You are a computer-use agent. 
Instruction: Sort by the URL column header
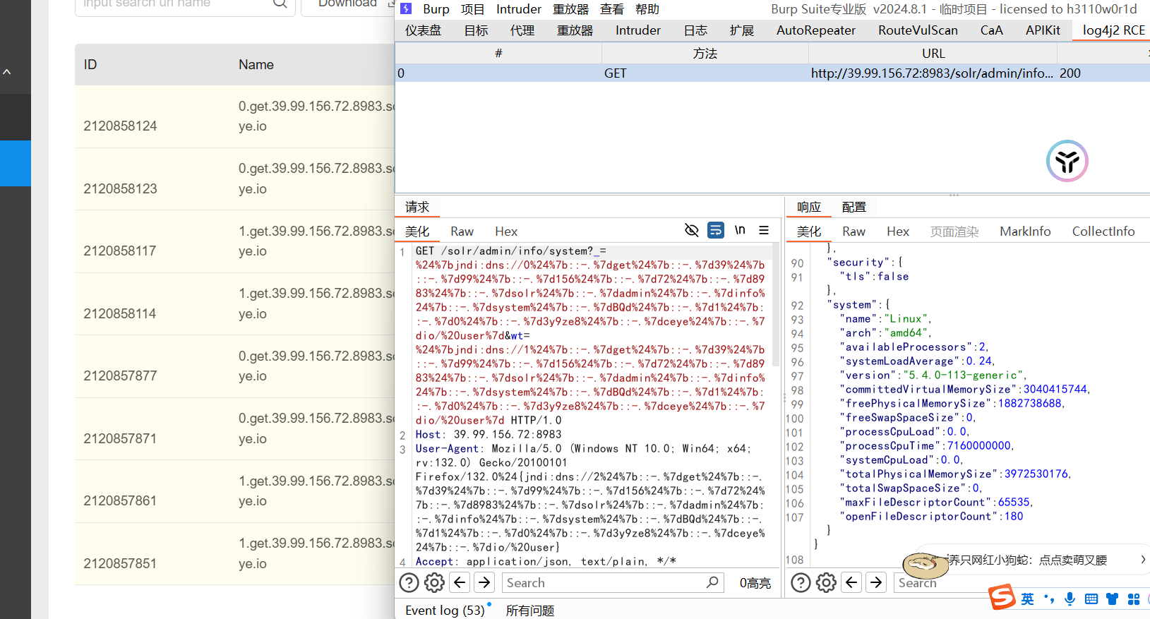pyautogui.click(x=933, y=53)
